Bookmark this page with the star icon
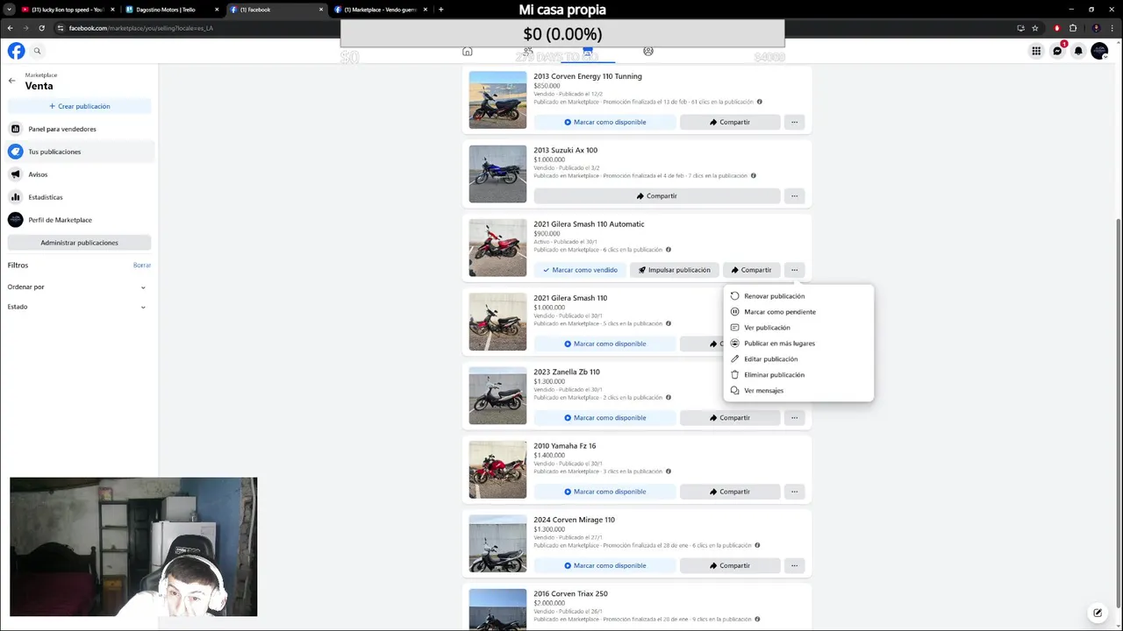Screen dimensions: 1123x631 pyautogui.click(x=1035, y=28)
